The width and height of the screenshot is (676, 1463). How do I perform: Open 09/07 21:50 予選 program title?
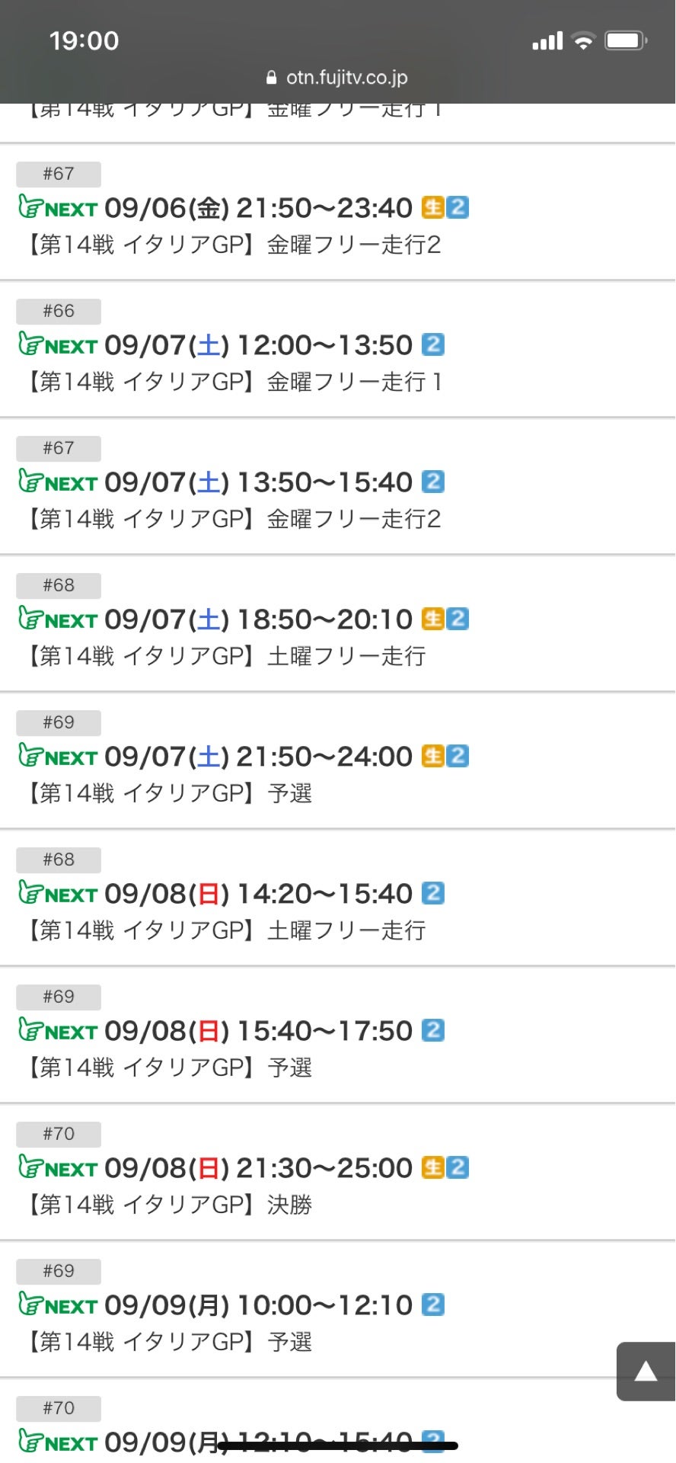coord(169,793)
